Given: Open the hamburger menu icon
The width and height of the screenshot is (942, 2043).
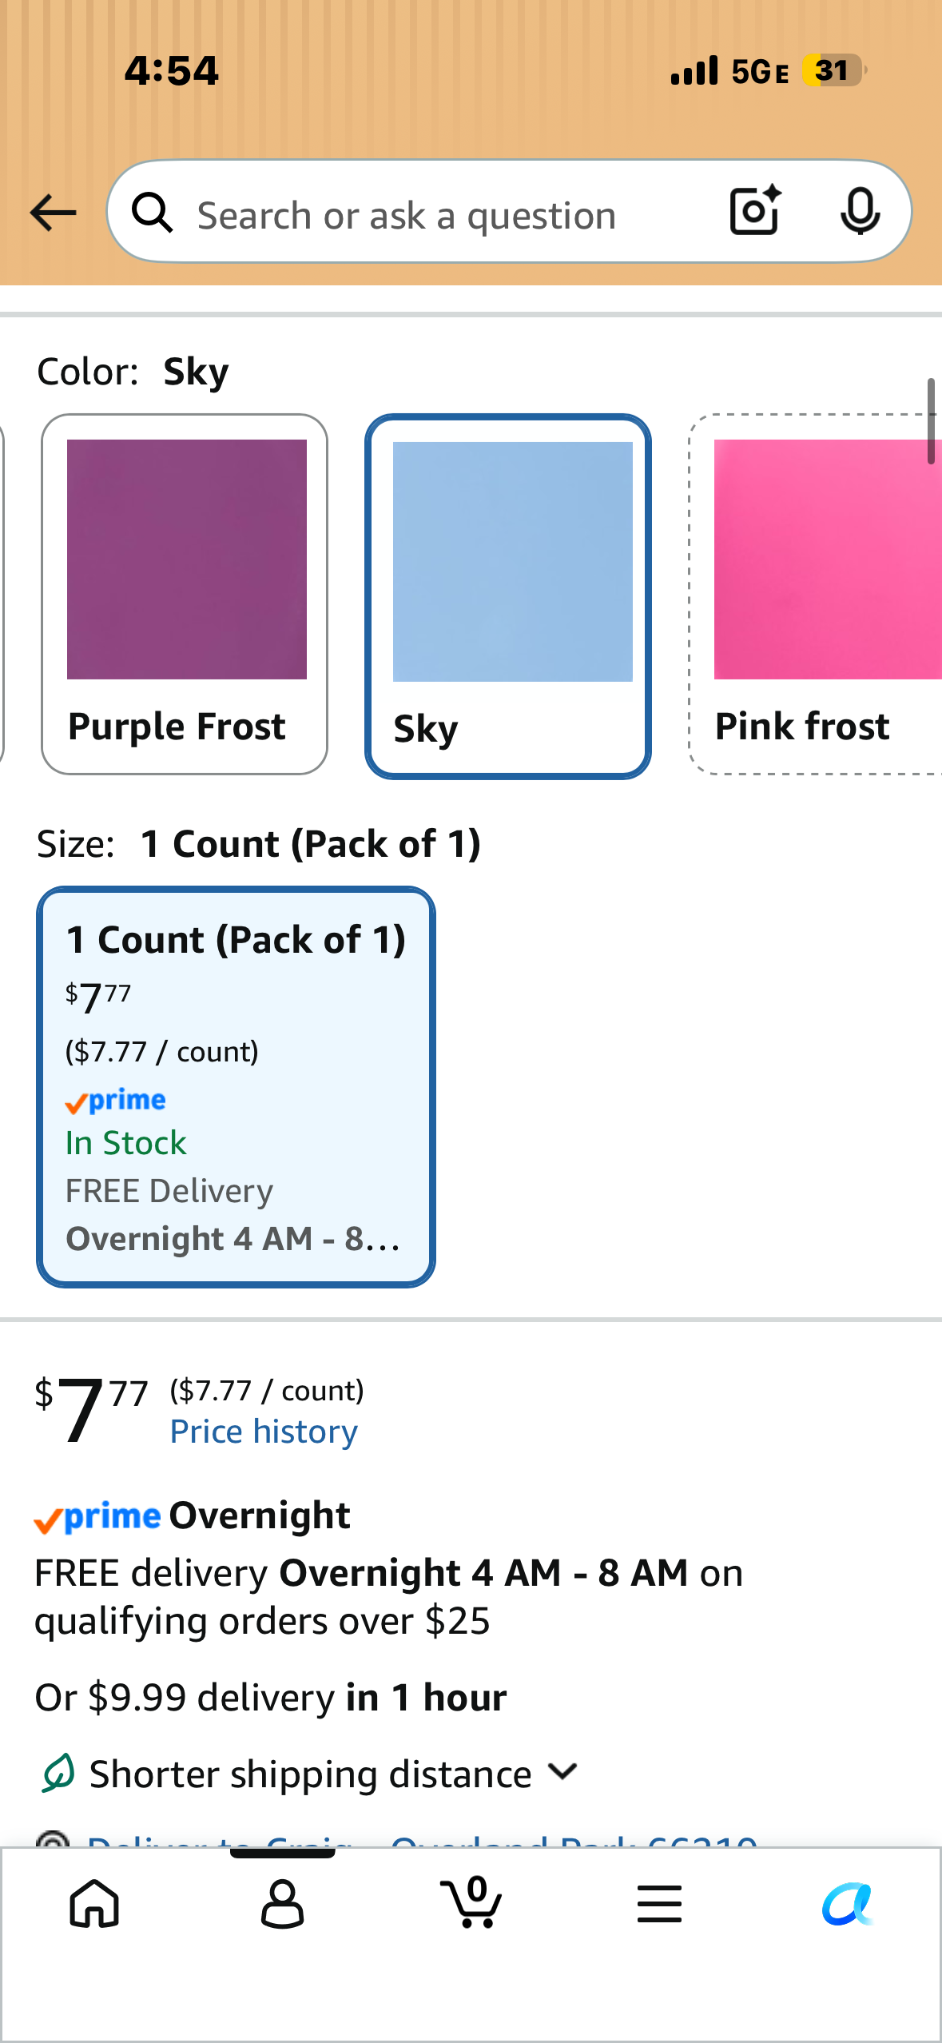Looking at the screenshot, I should click(x=659, y=1903).
